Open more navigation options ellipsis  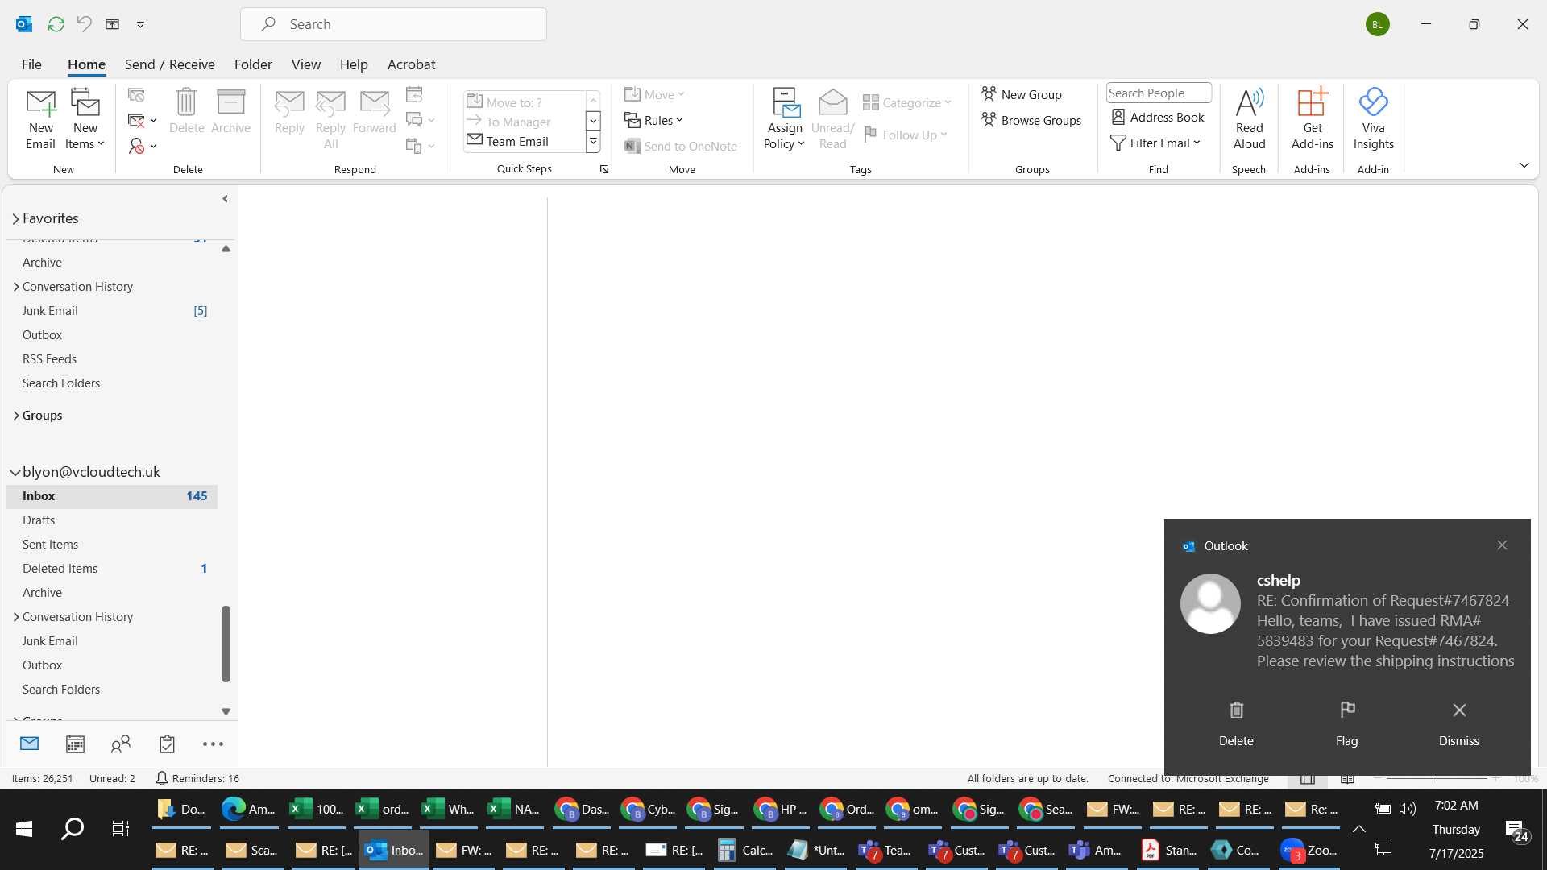(213, 744)
